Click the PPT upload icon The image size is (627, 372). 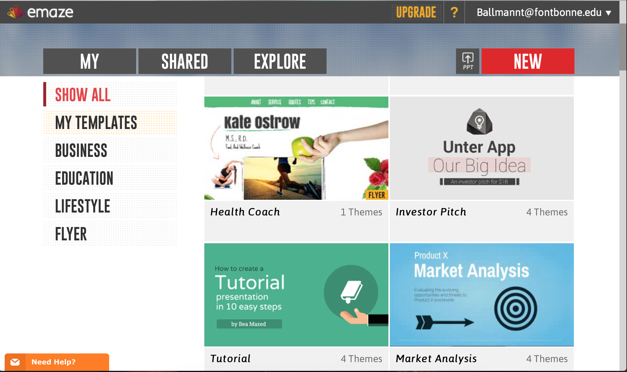click(468, 61)
